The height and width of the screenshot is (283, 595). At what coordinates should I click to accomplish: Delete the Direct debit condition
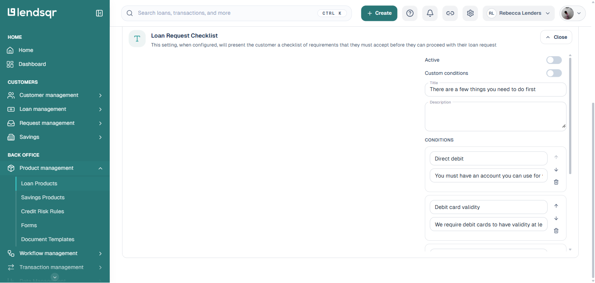click(556, 182)
